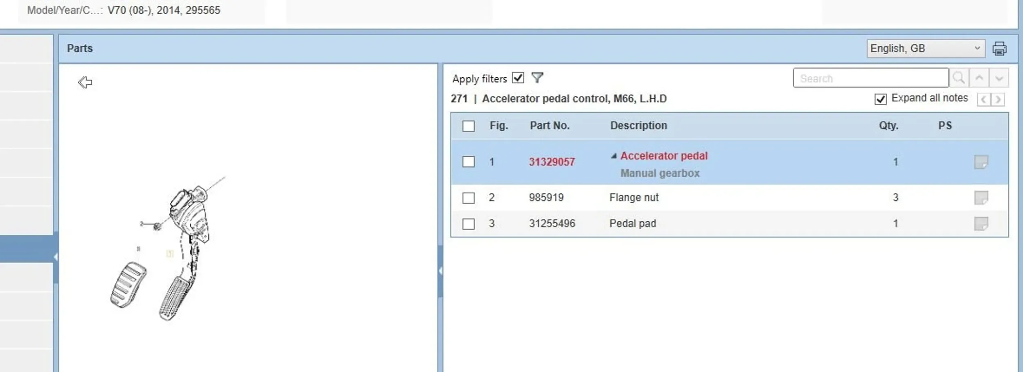
Task: Click the PS column header
Action: (x=945, y=125)
